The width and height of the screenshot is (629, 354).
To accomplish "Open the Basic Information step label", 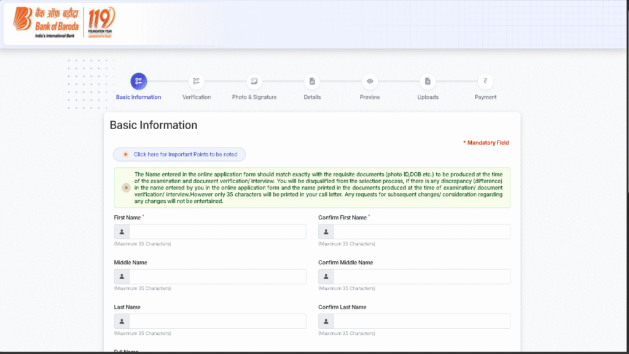I will point(138,97).
